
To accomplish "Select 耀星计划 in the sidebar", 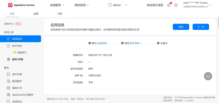I will click(x=17, y=88).
